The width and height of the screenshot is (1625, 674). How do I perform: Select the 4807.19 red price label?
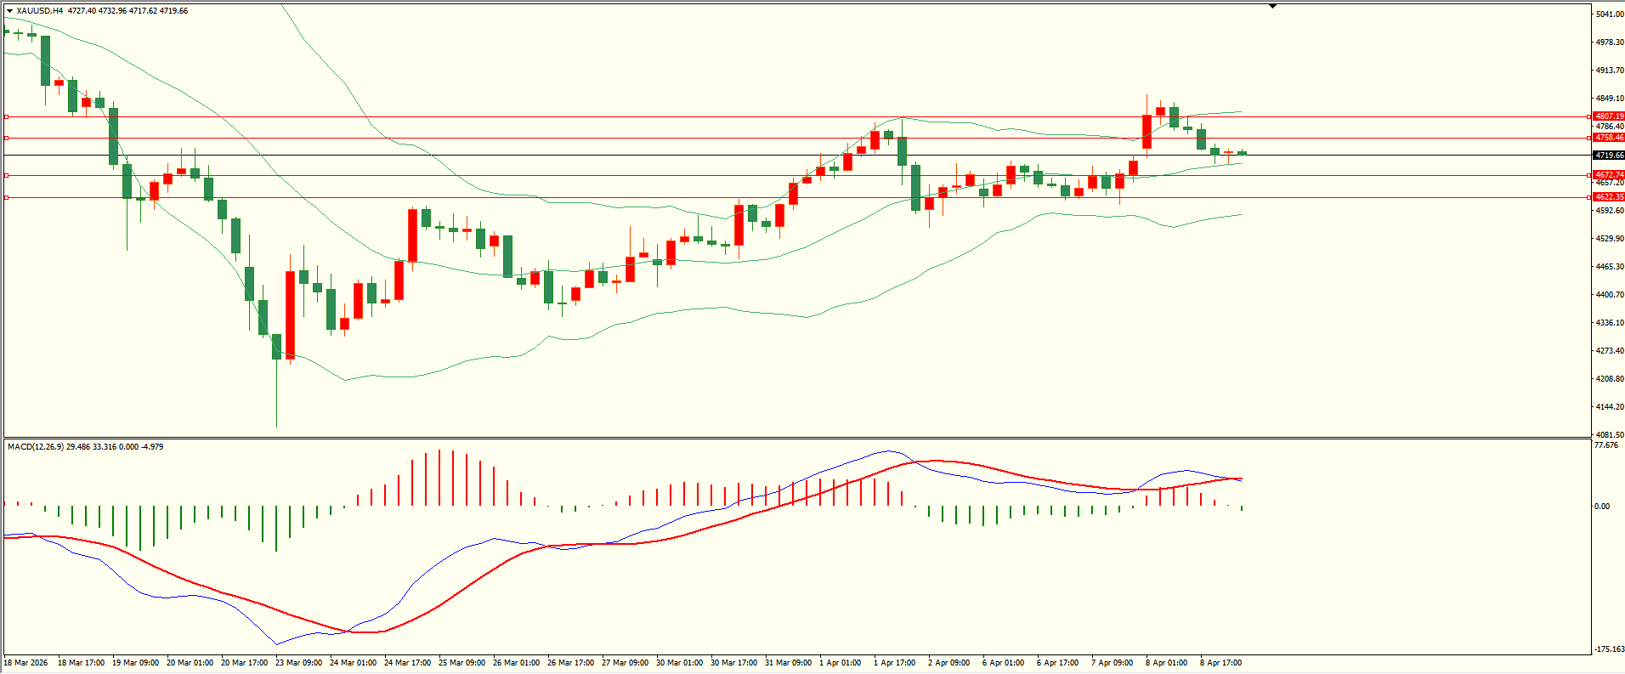coord(1609,116)
